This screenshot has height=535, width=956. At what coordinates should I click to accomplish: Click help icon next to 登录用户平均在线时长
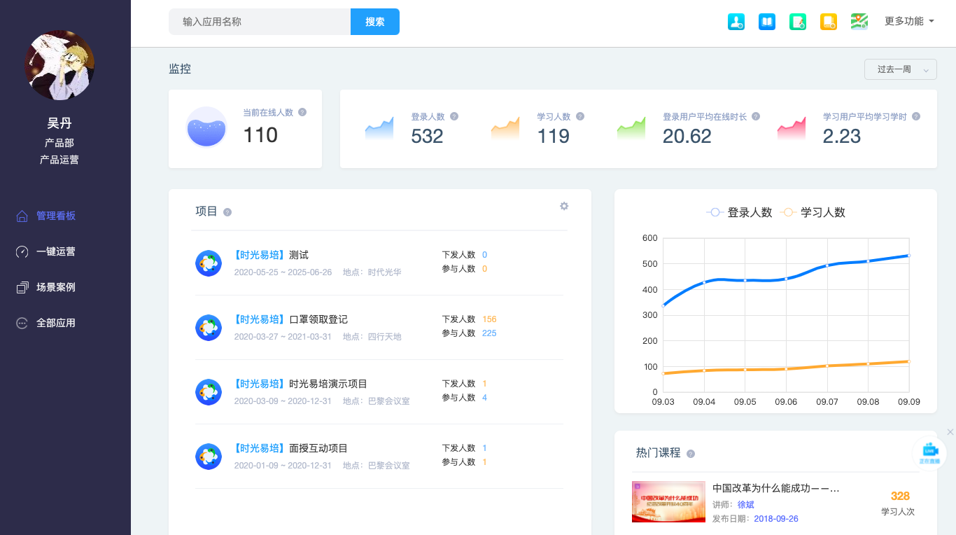pyautogui.click(x=756, y=116)
